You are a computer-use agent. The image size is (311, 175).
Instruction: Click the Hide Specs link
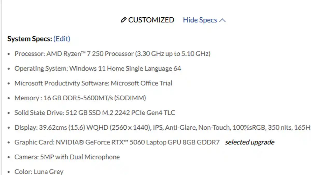coord(200,20)
